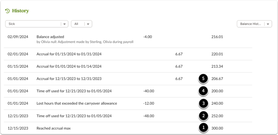Expand the Sick dropdown arrow
This screenshot has height=135, width=278.
pos(64,24)
